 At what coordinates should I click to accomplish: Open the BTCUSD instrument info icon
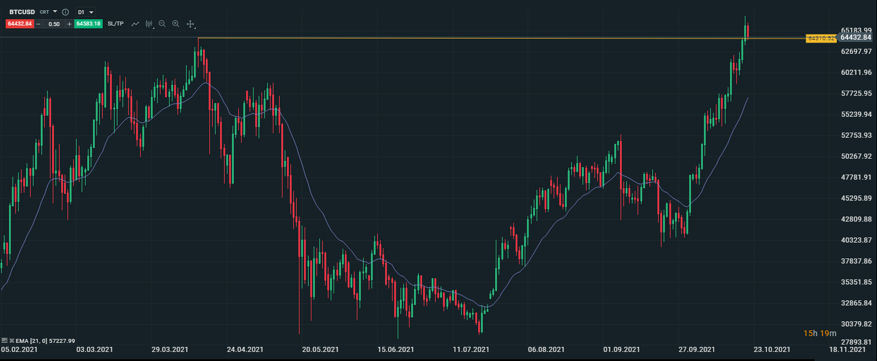pos(65,12)
